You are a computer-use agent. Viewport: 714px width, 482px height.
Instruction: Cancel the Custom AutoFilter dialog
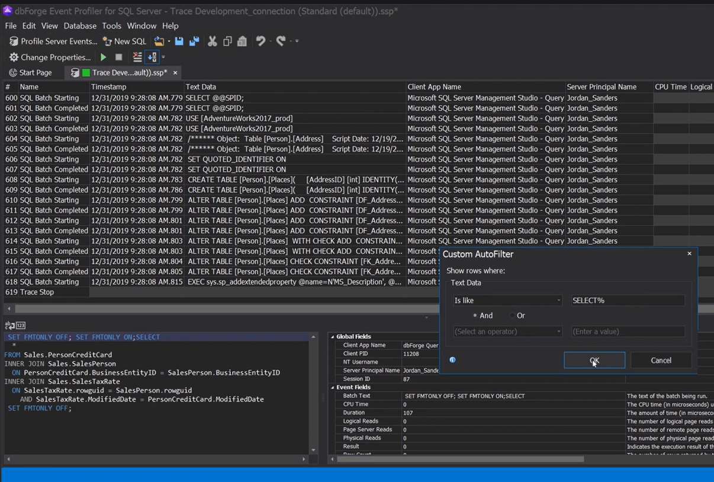(661, 360)
